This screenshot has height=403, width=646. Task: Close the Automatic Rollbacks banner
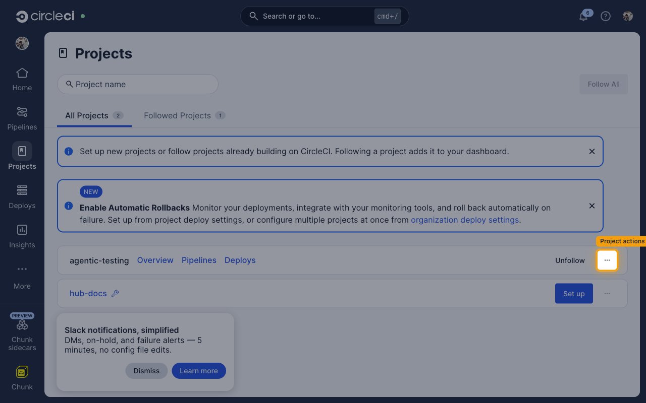pos(592,206)
